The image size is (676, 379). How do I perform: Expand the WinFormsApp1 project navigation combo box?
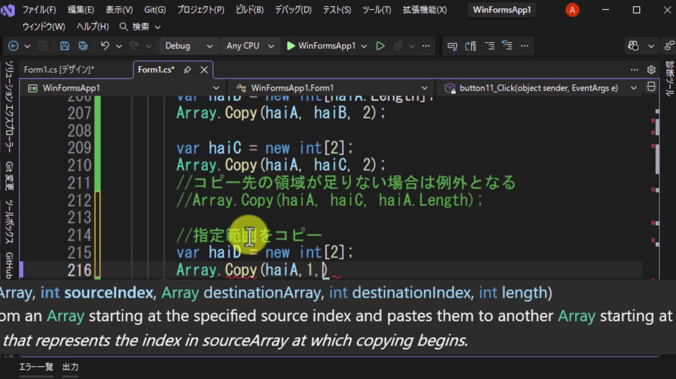[123, 88]
